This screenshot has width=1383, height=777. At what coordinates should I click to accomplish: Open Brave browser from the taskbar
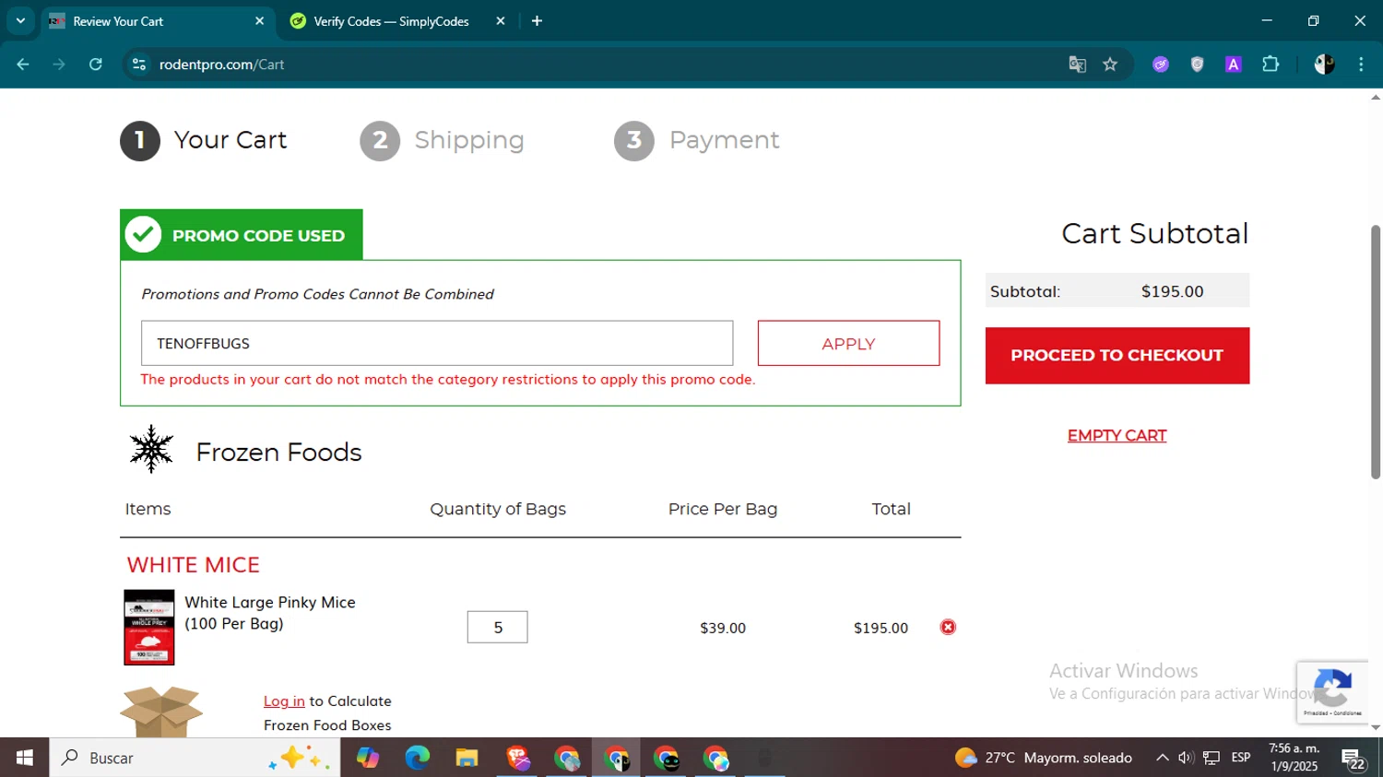click(517, 758)
